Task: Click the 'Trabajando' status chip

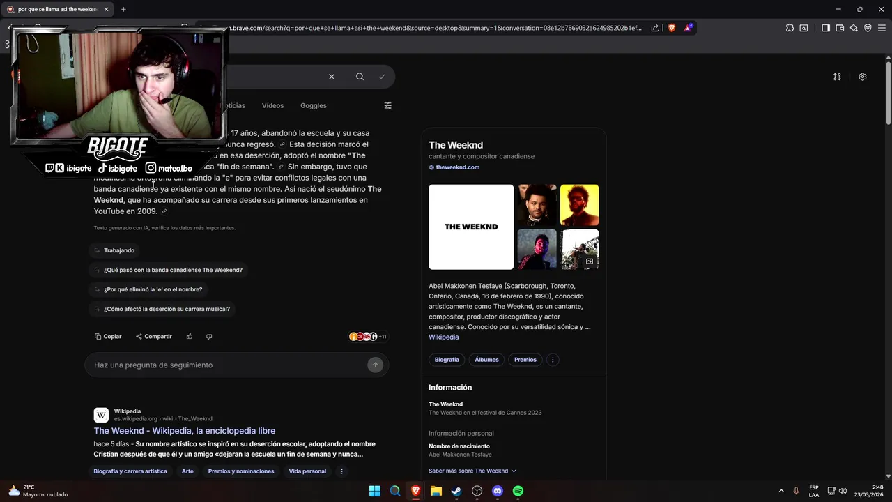Action: coord(114,250)
